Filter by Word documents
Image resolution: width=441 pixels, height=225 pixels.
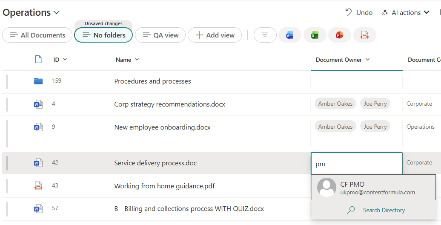tap(290, 35)
